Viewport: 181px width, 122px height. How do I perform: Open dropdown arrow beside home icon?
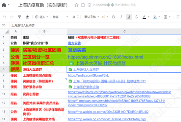(x=9, y=5)
